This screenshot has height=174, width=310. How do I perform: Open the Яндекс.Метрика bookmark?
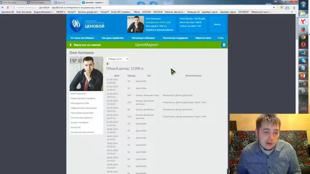click(43, 12)
